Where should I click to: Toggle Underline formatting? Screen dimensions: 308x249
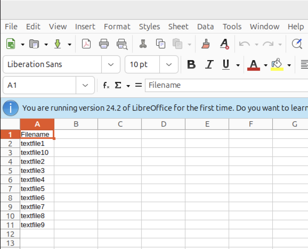[226, 64]
